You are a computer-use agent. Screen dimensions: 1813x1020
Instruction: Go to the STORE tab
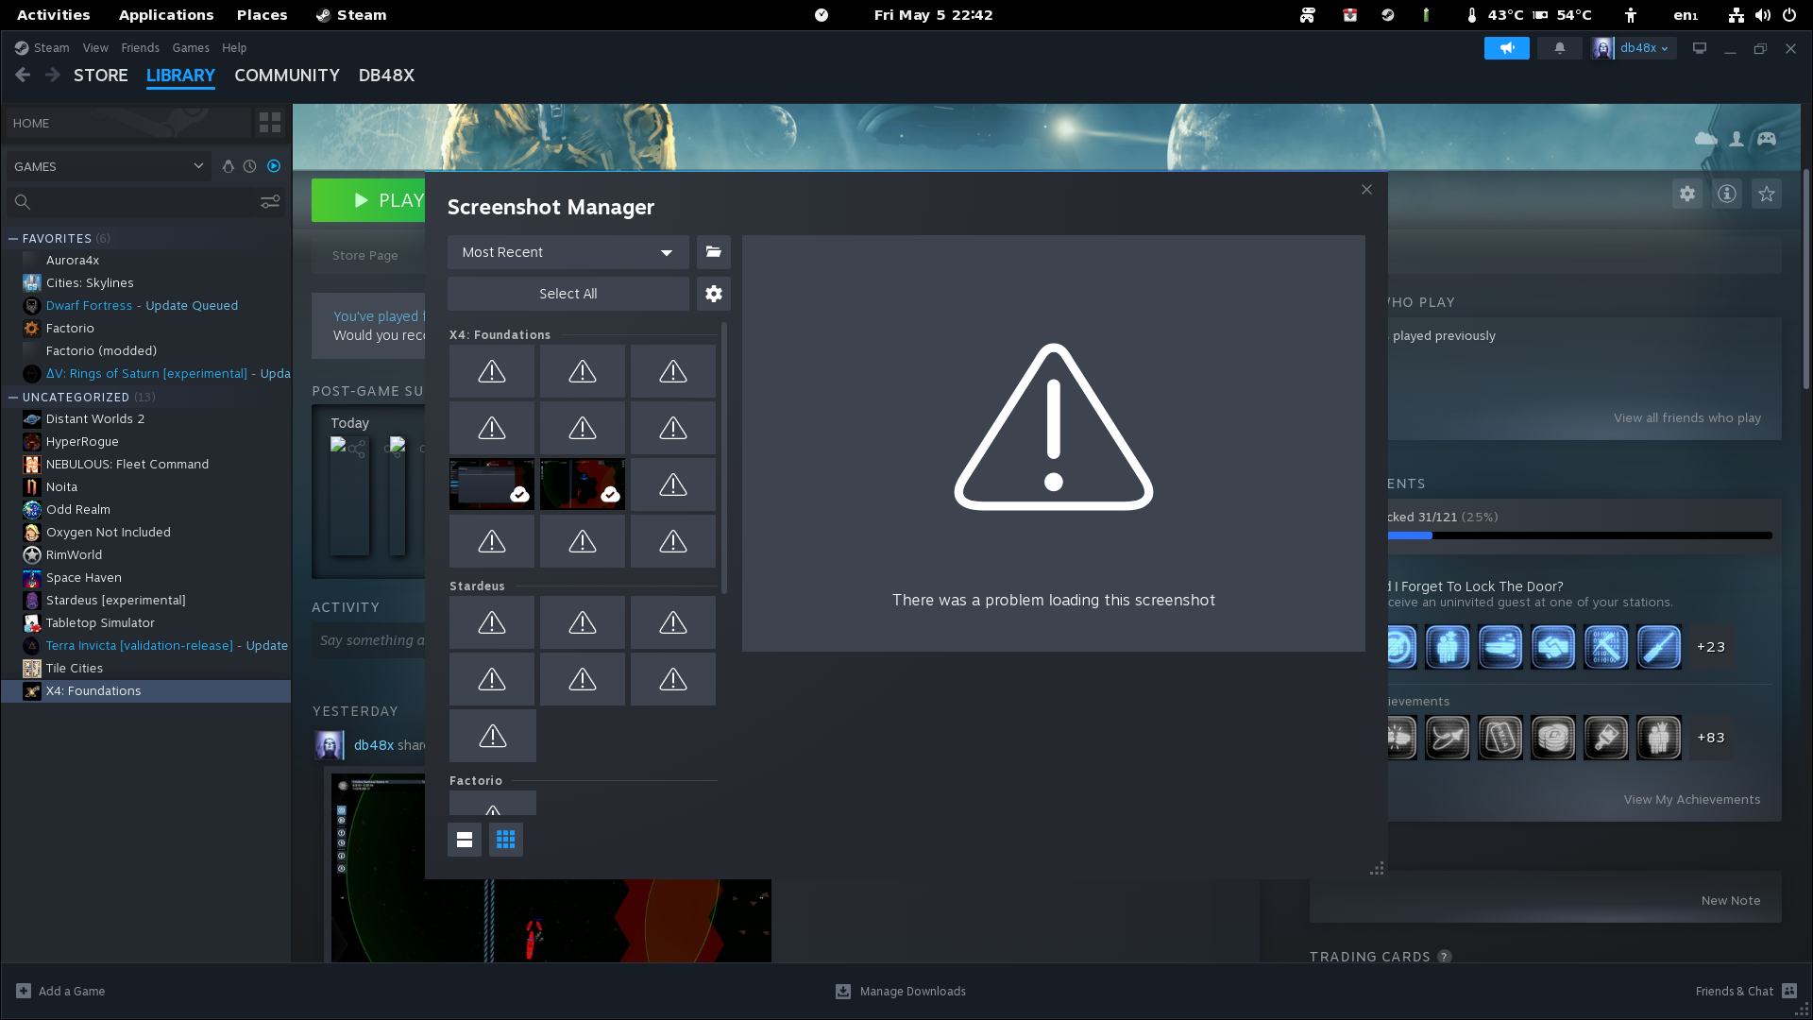tap(101, 76)
